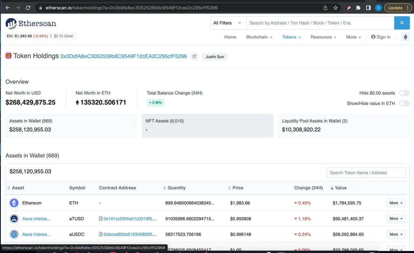414x253 pixels.
Task: Expand the Blockchain menu
Action: click(x=259, y=37)
